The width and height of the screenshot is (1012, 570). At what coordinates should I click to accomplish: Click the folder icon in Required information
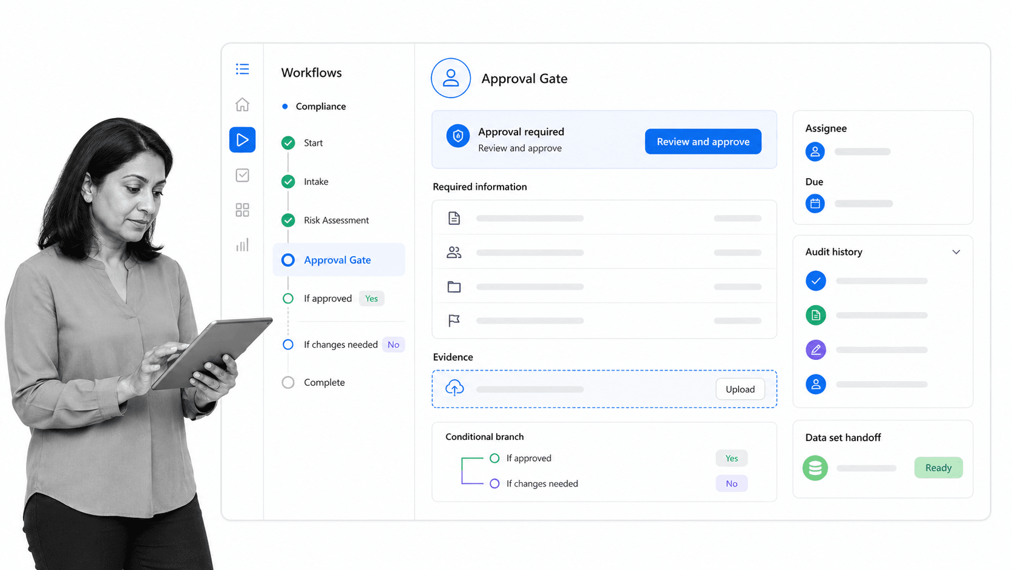(454, 287)
